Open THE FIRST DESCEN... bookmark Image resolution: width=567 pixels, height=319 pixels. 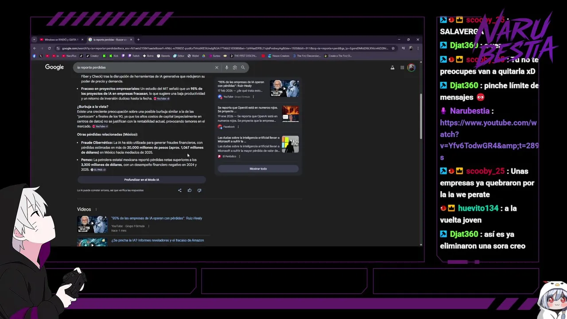243,56
